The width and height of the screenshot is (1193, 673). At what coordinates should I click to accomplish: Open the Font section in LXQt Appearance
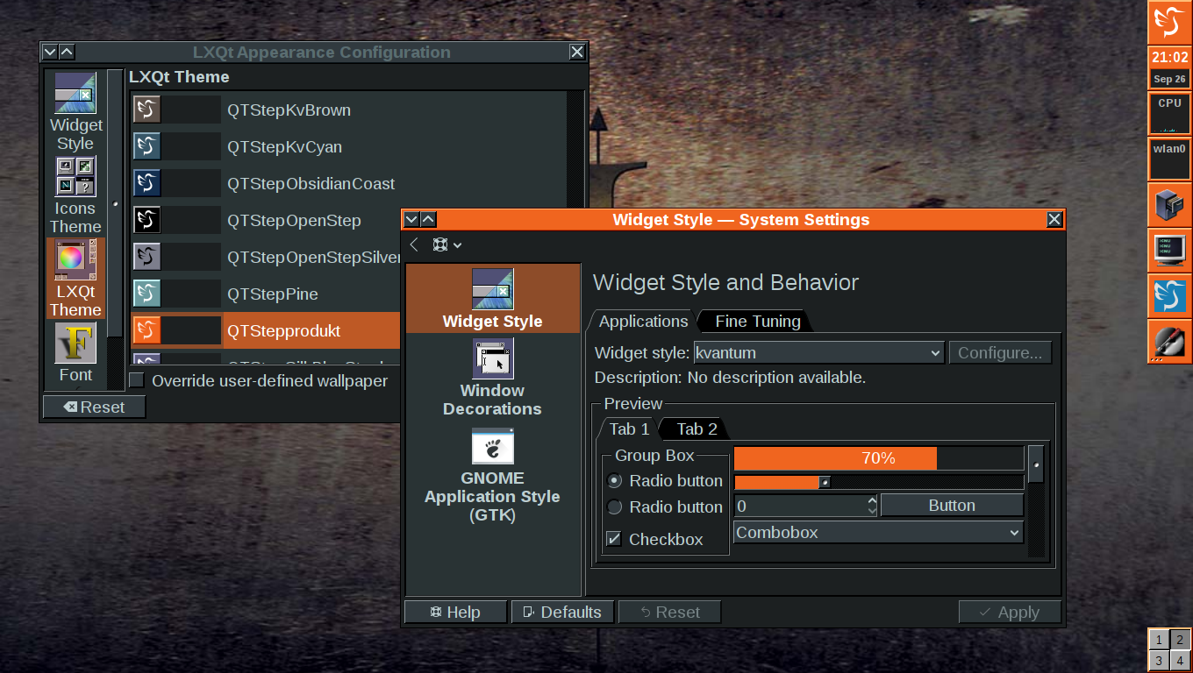coord(75,353)
